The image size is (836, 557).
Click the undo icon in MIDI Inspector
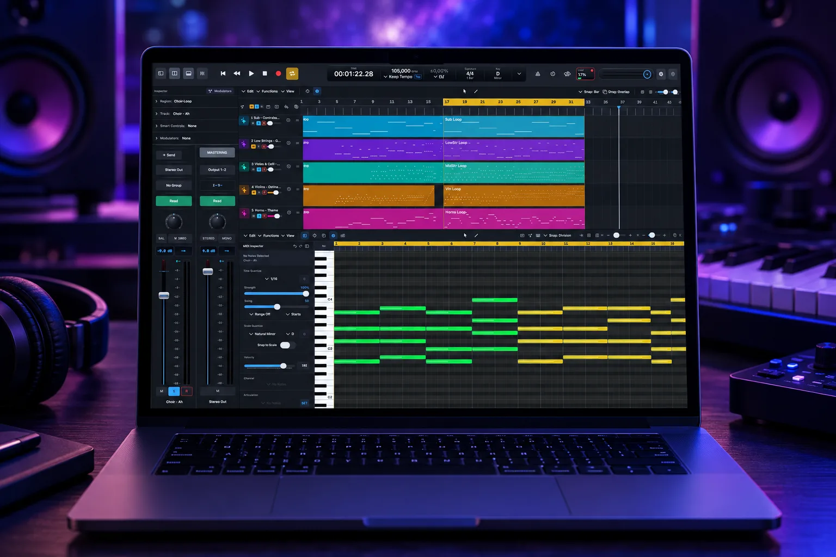coord(294,246)
